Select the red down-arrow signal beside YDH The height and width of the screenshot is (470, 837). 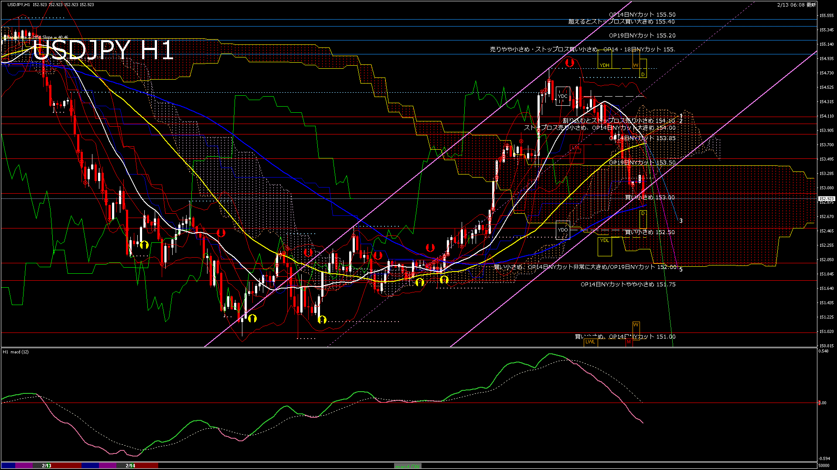click(x=569, y=63)
